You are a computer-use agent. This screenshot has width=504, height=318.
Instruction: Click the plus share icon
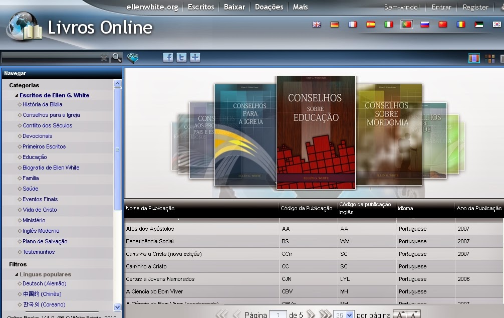click(195, 58)
